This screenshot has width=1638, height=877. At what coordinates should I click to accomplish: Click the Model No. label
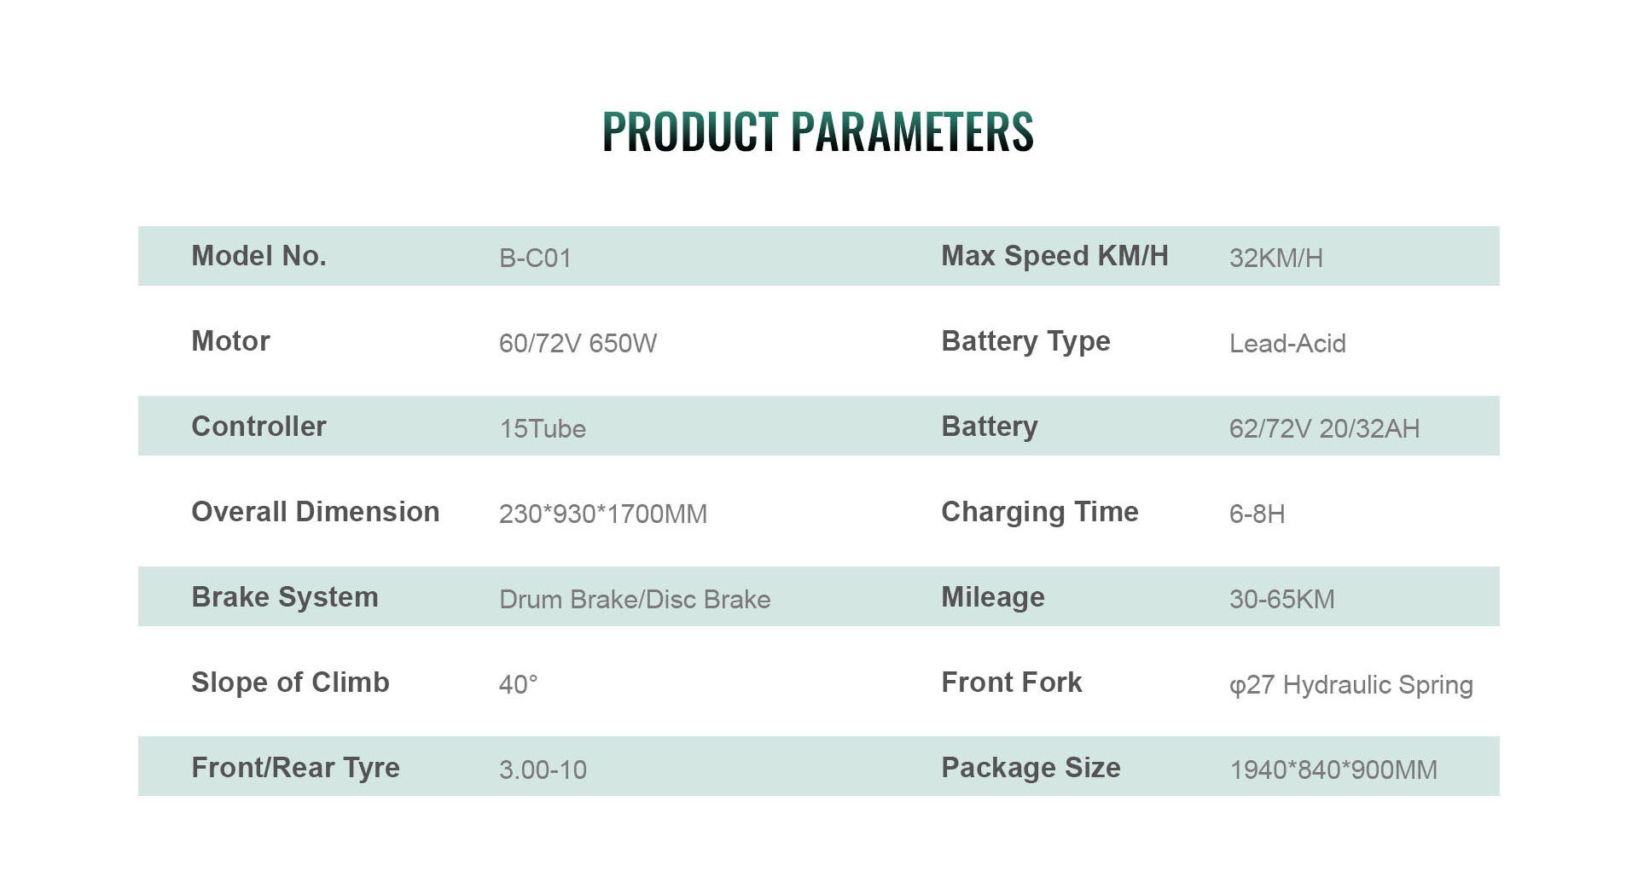(x=258, y=256)
